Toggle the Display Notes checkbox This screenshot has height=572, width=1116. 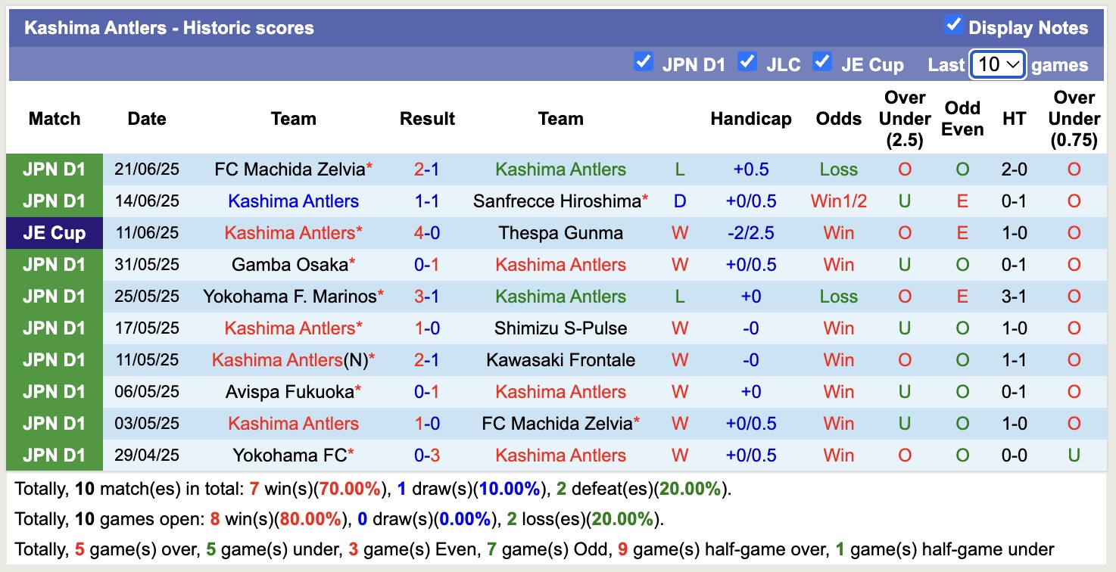952,23
